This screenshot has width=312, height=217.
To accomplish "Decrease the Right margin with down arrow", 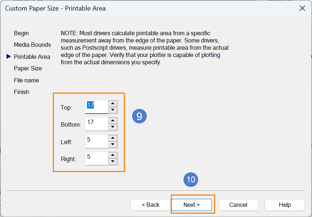I will (x=113, y=161).
